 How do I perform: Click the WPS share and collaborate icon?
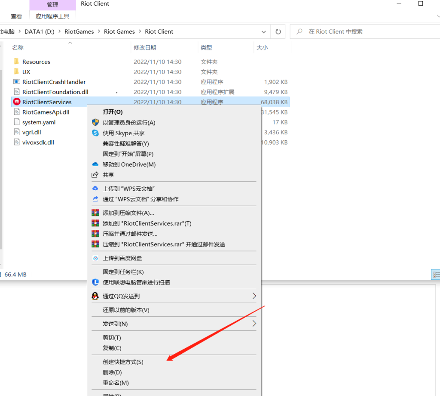[x=95, y=199]
